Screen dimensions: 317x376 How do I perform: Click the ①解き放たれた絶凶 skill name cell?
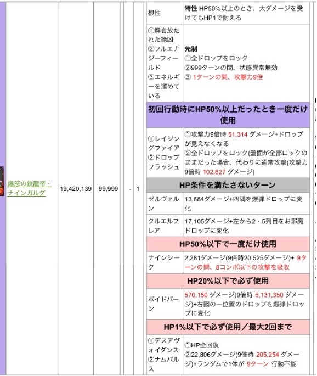165,63
